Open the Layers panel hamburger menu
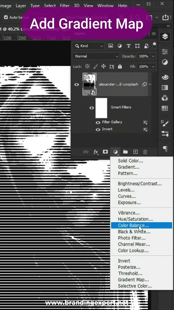The image size is (174, 310). click(x=154, y=34)
